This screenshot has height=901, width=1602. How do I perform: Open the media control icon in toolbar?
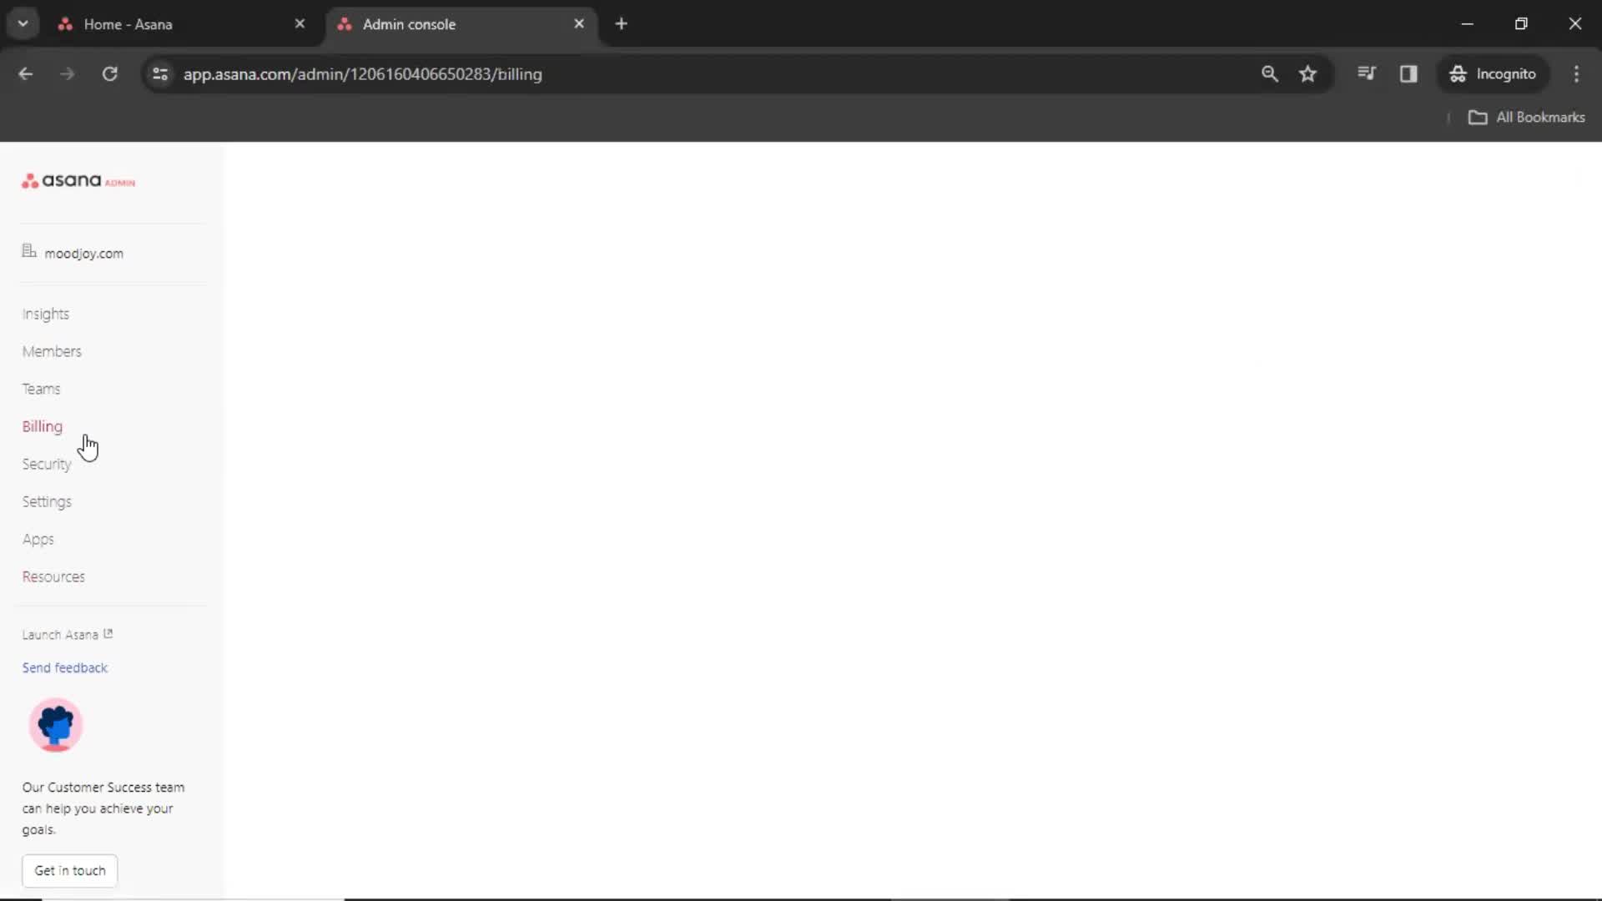tap(1367, 74)
